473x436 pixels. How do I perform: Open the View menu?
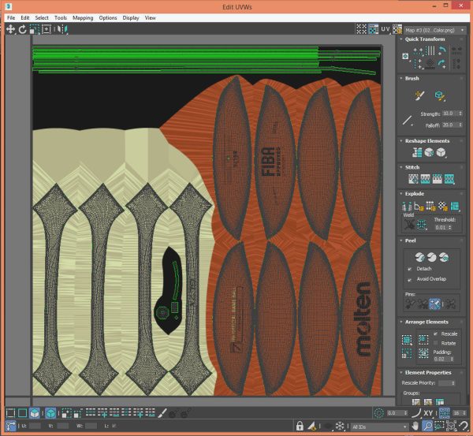click(x=151, y=18)
